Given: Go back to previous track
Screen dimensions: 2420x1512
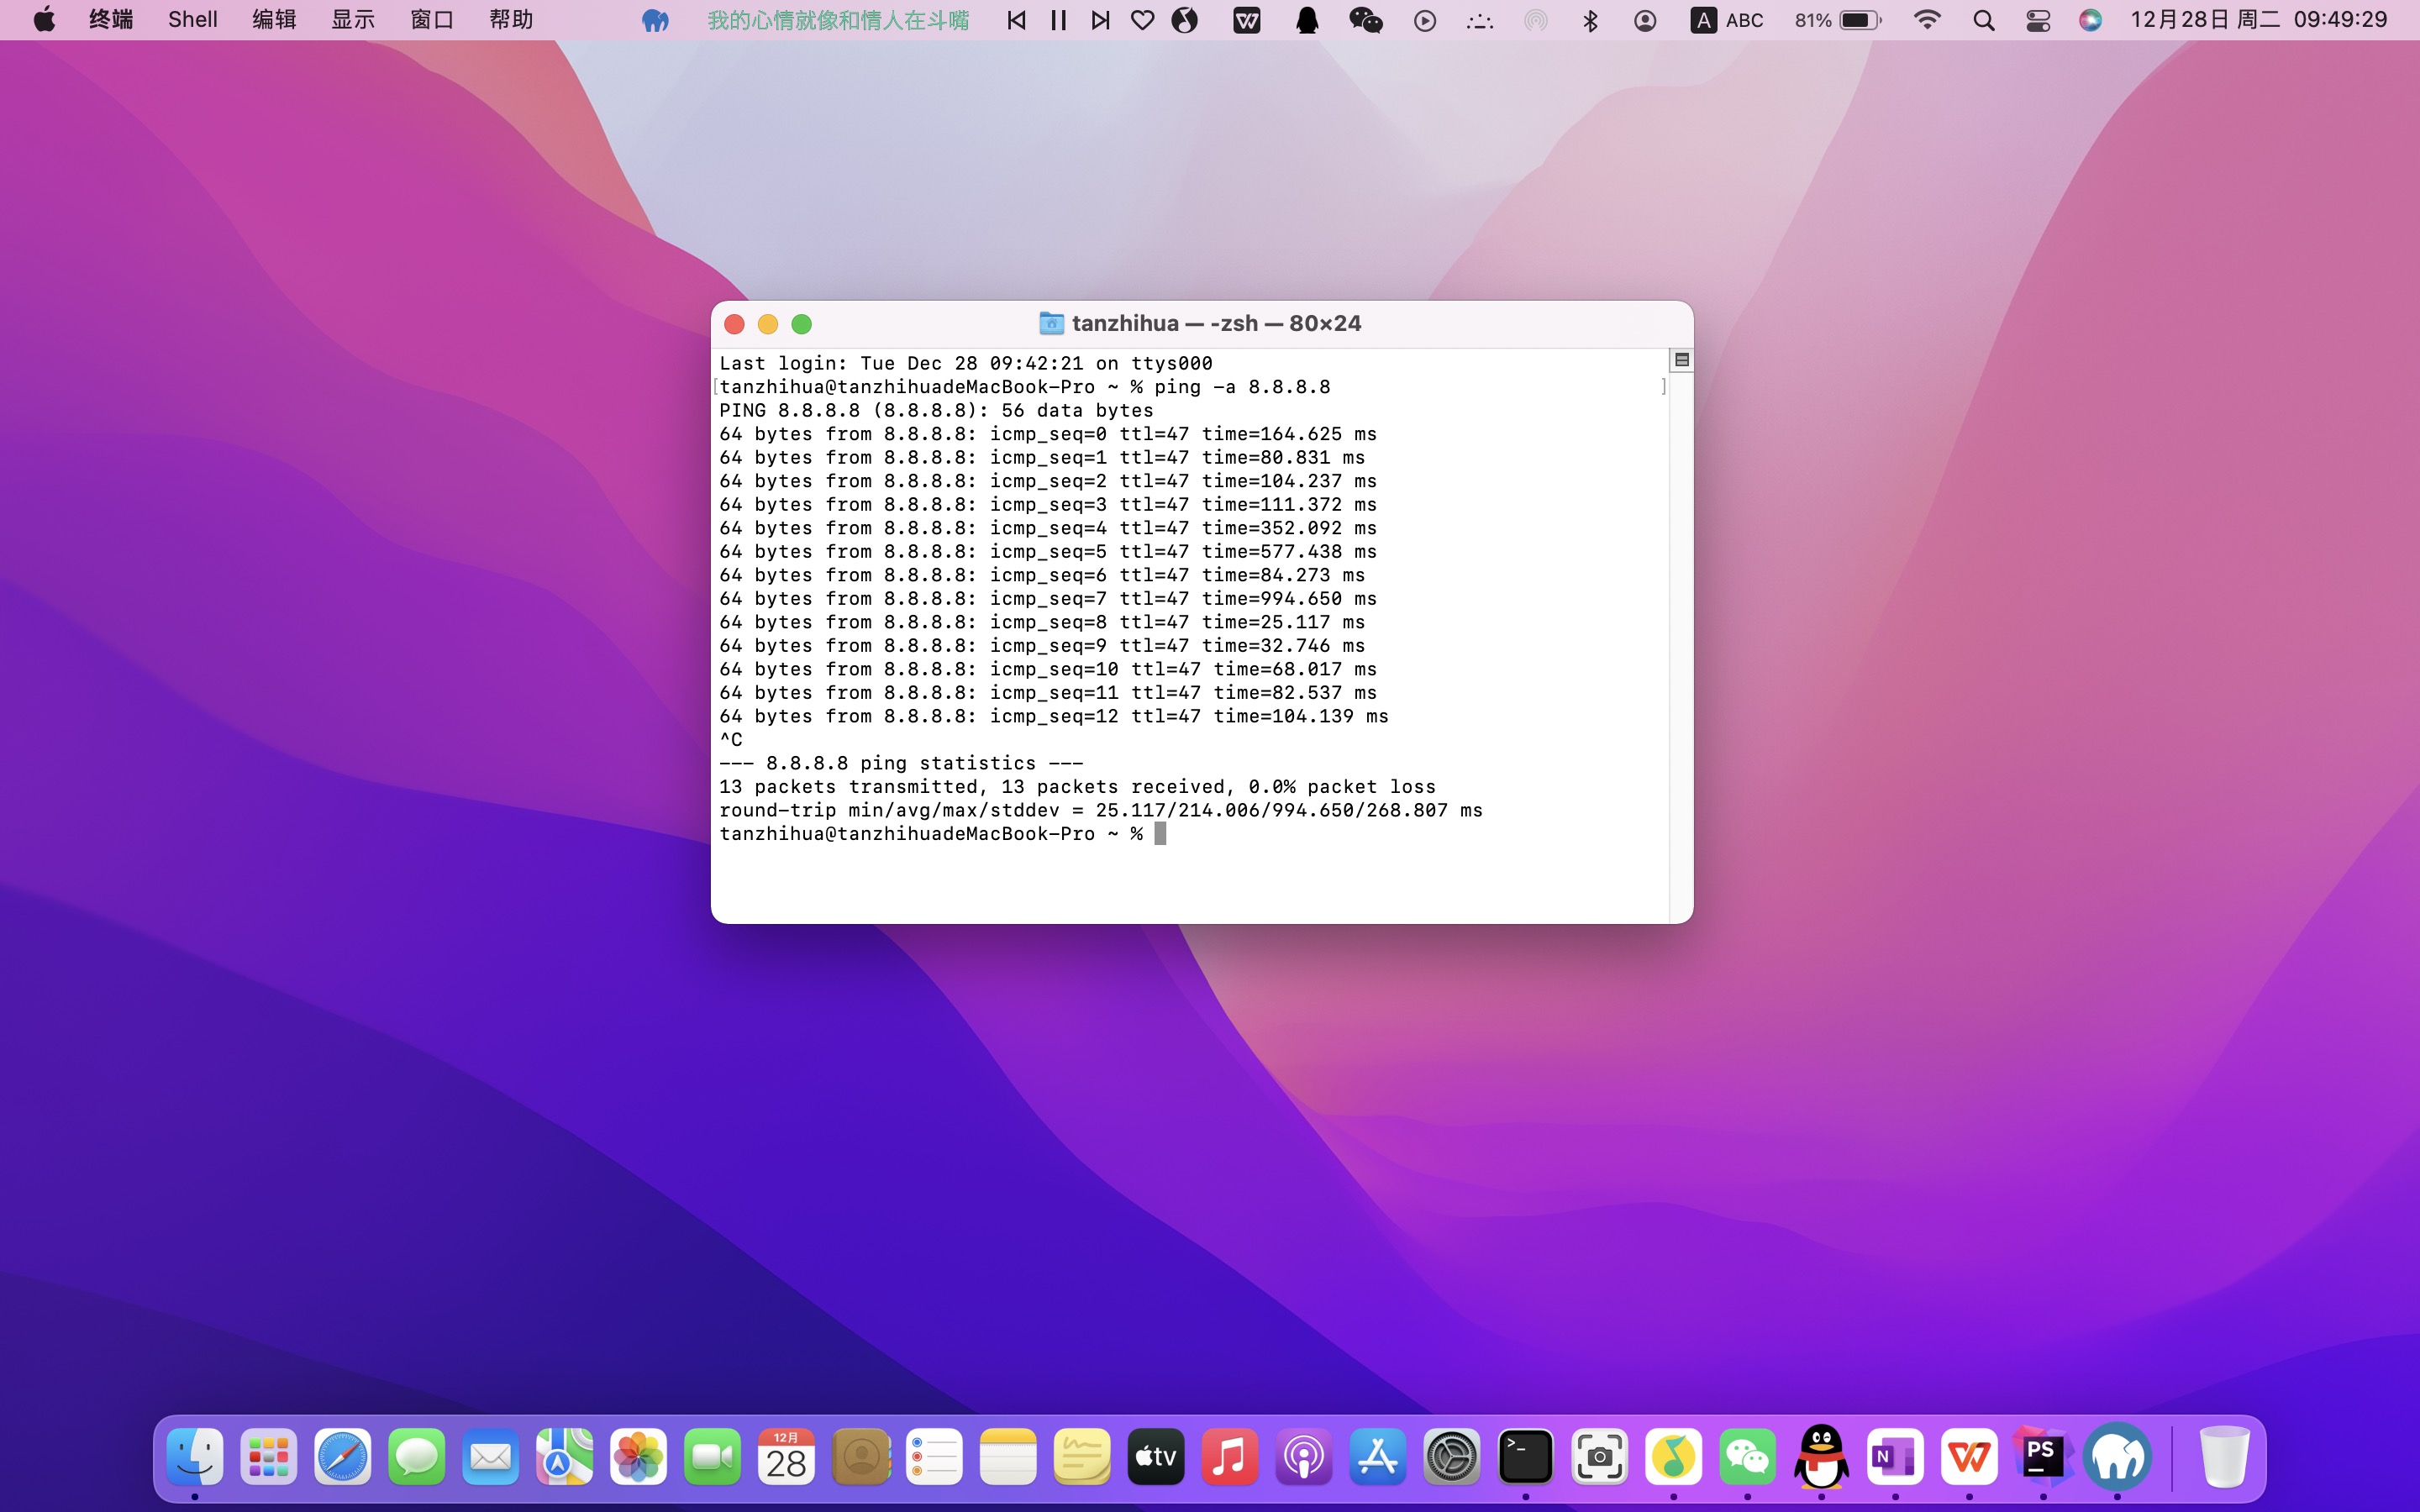Looking at the screenshot, I should [x=1016, y=20].
